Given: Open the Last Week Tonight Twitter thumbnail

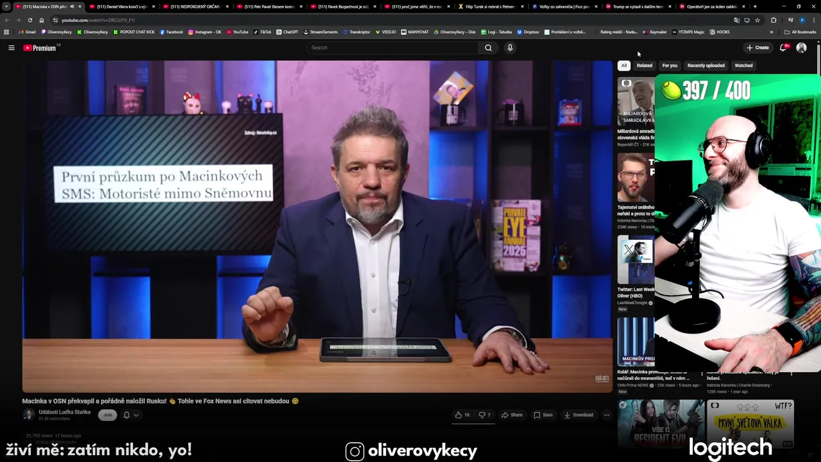Looking at the screenshot, I should click(636, 259).
